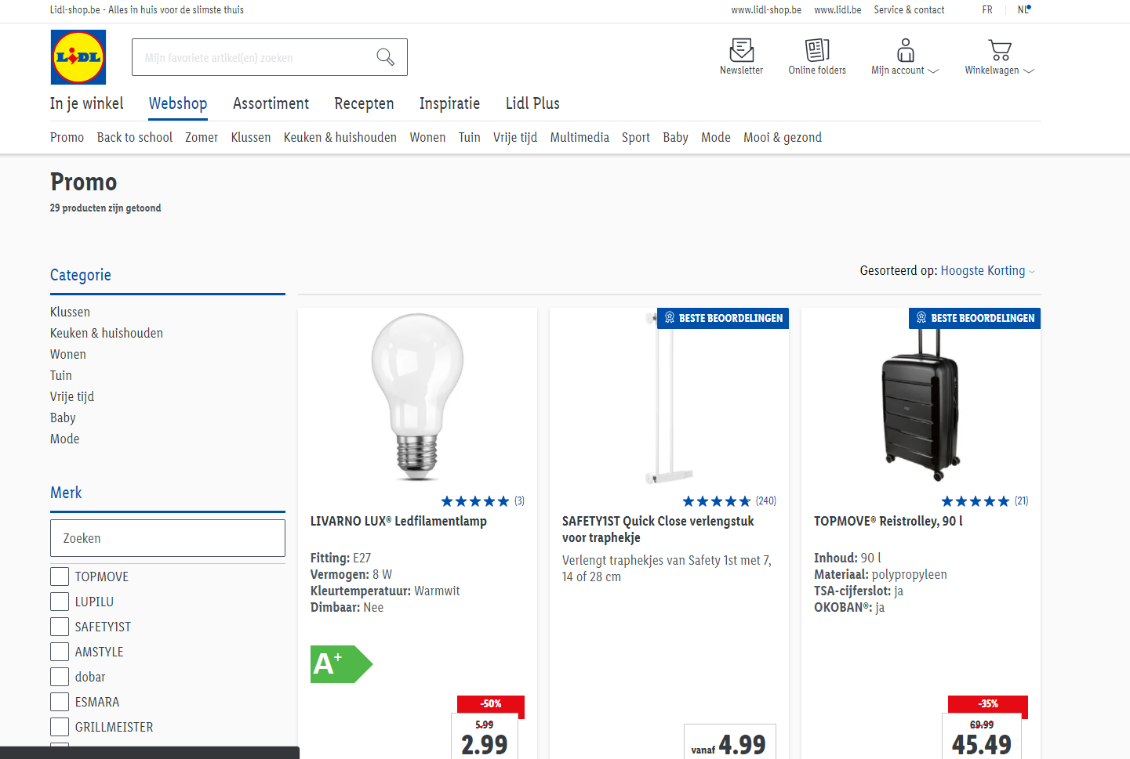Screen dimensions: 1130x759
Task: Click the ledfilamentlamp star rating
Action: [x=475, y=501]
